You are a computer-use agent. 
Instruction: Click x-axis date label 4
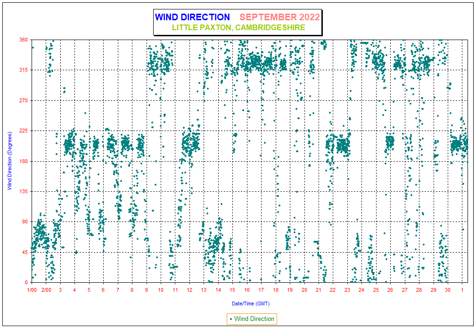pos(74,290)
